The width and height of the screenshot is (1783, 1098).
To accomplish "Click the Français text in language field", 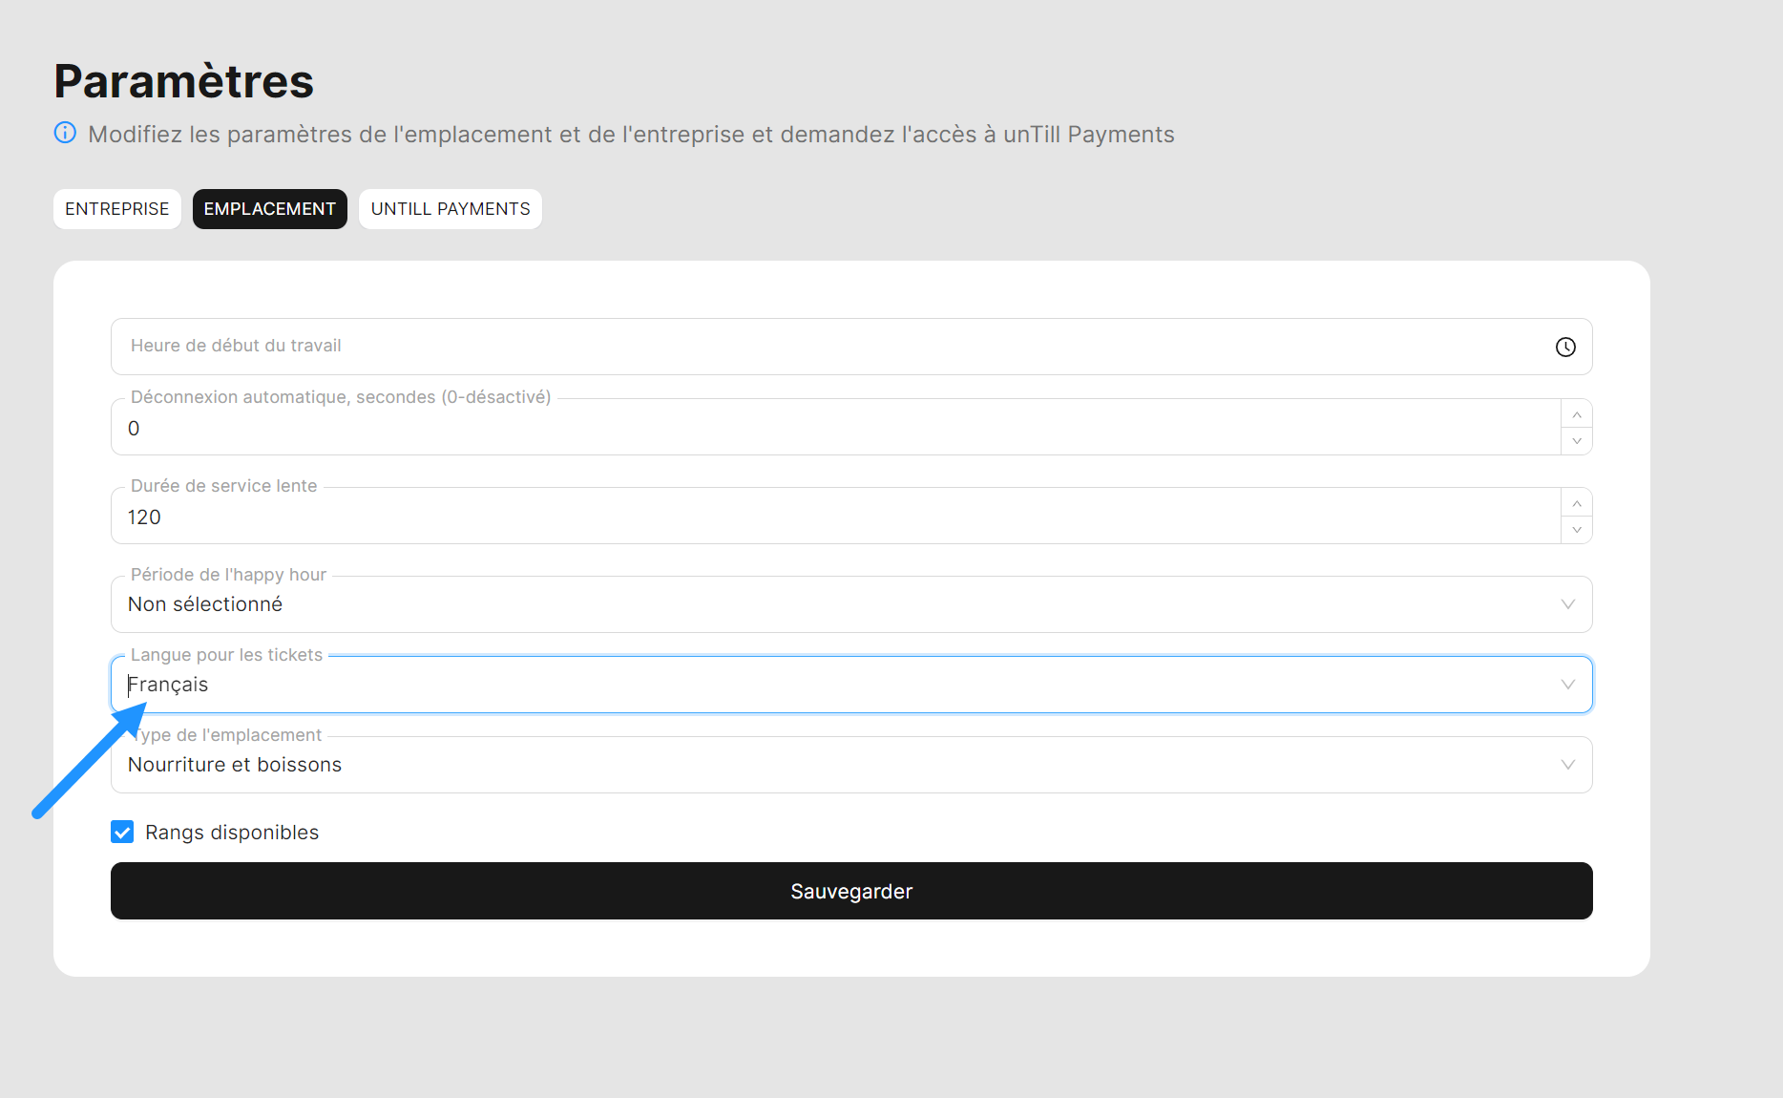I will click(170, 685).
